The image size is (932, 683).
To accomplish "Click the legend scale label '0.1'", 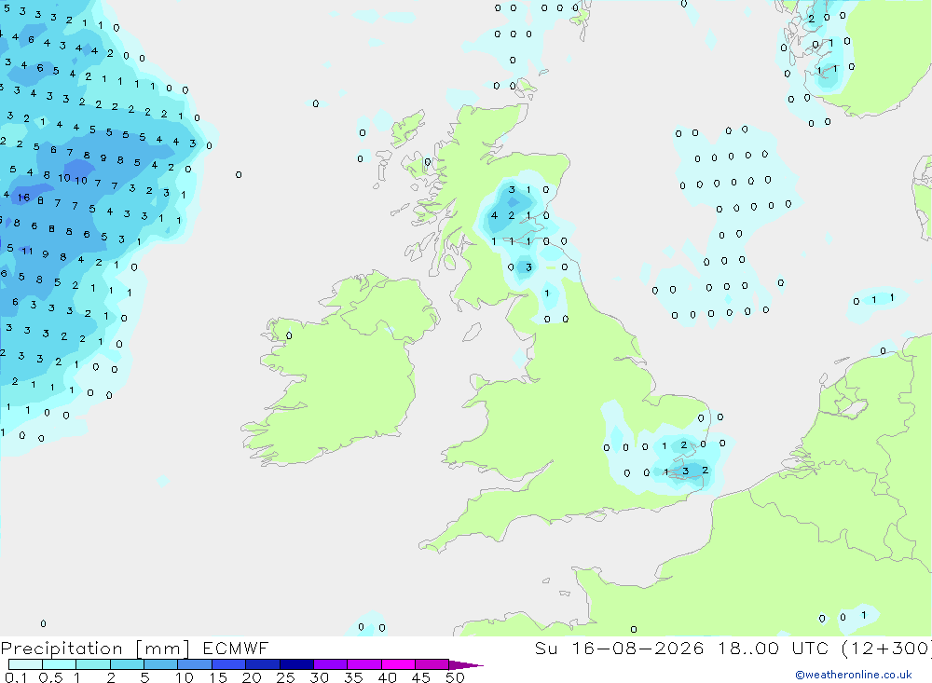I will (16, 677).
